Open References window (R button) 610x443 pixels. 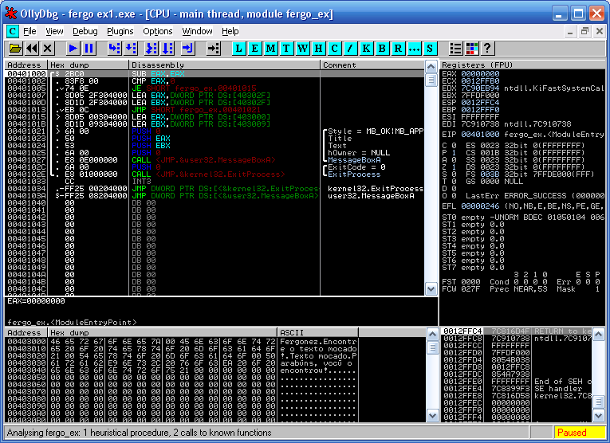click(398, 49)
